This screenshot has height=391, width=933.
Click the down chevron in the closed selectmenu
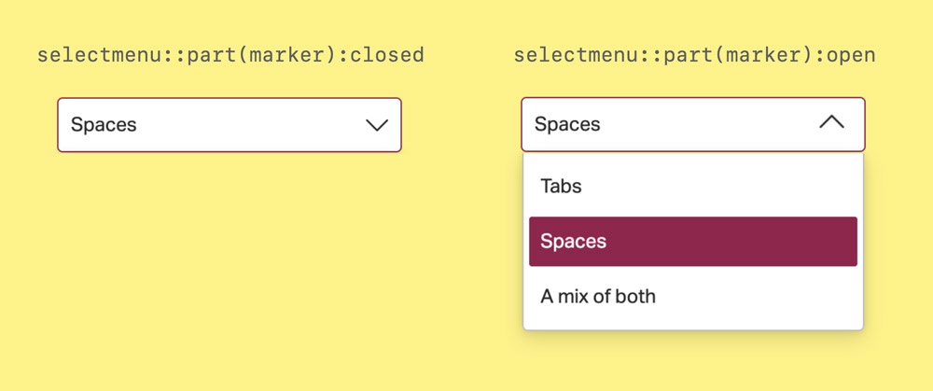(377, 125)
